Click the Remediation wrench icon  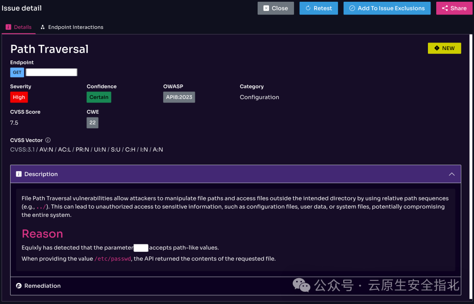pos(19,286)
